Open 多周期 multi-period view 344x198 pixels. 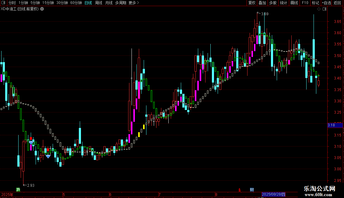(121, 3)
